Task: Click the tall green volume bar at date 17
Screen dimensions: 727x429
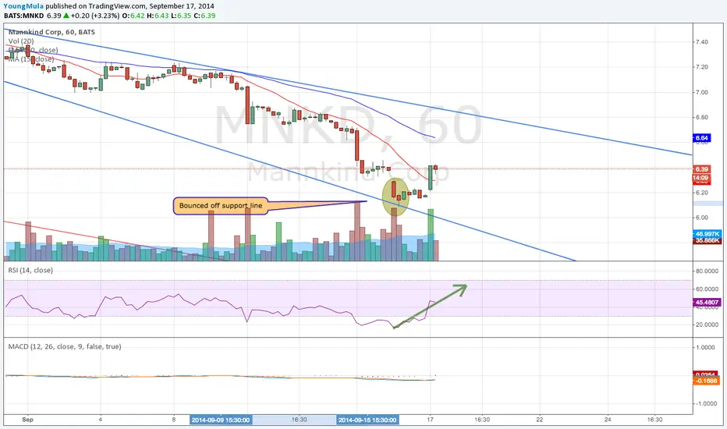Action: [431, 235]
